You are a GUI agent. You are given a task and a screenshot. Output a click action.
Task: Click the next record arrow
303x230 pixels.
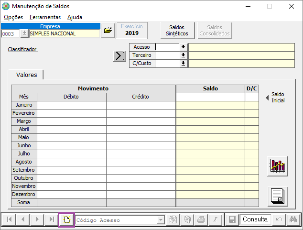(x=37, y=220)
